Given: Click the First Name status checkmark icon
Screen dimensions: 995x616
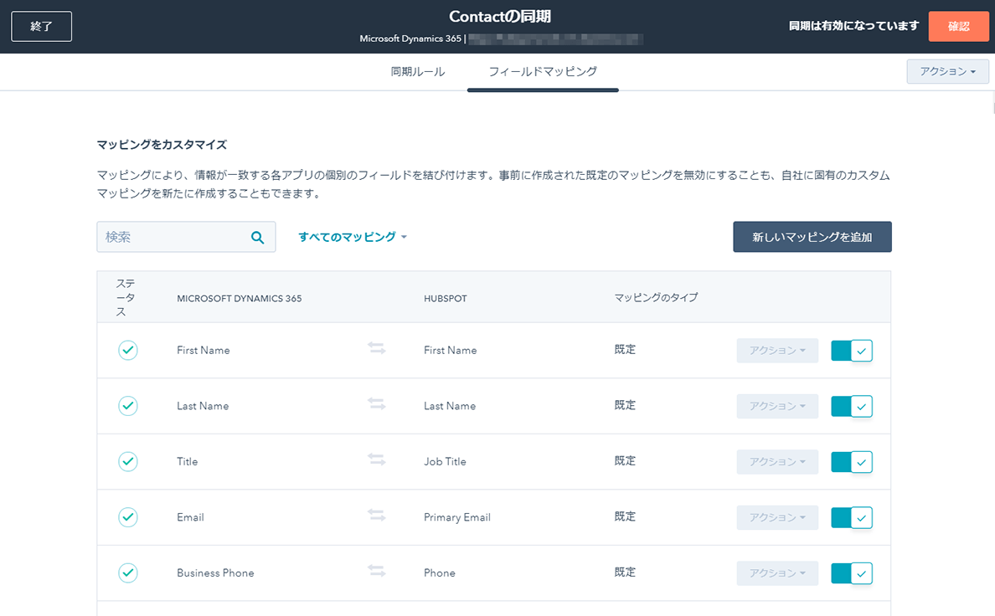Looking at the screenshot, I should pyautogui.click(x=127, y=350).
